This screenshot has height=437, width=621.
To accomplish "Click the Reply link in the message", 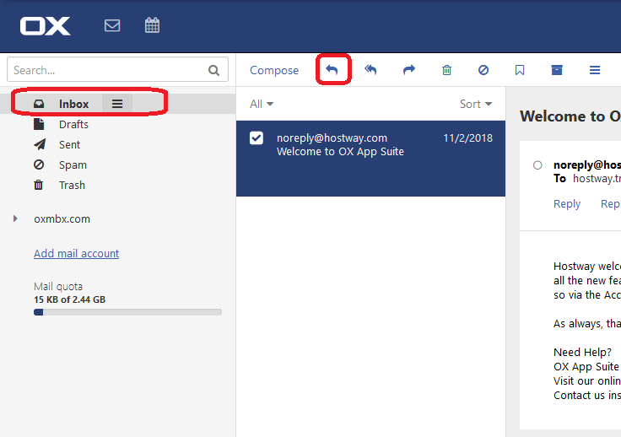I will pos(567,204).
